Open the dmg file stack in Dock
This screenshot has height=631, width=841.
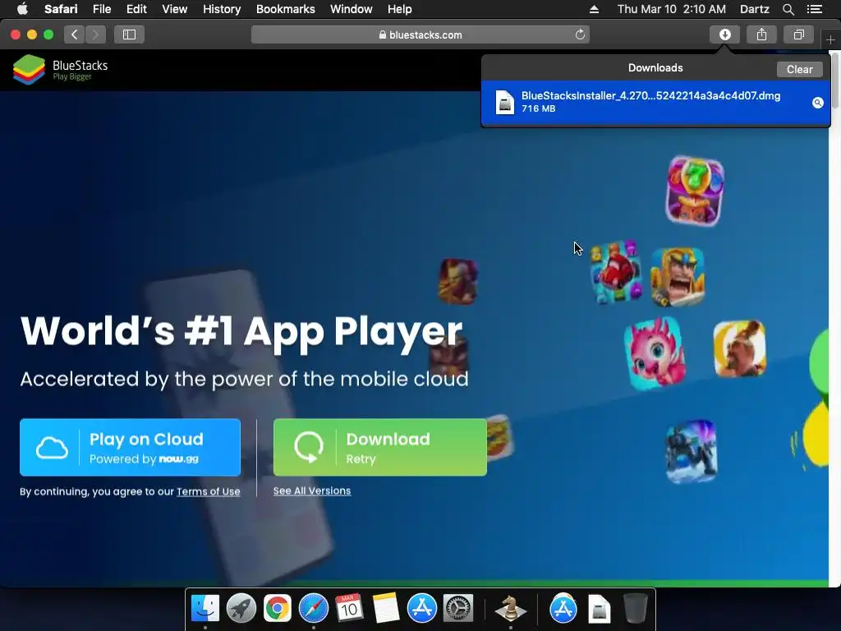tap(599, 609)
